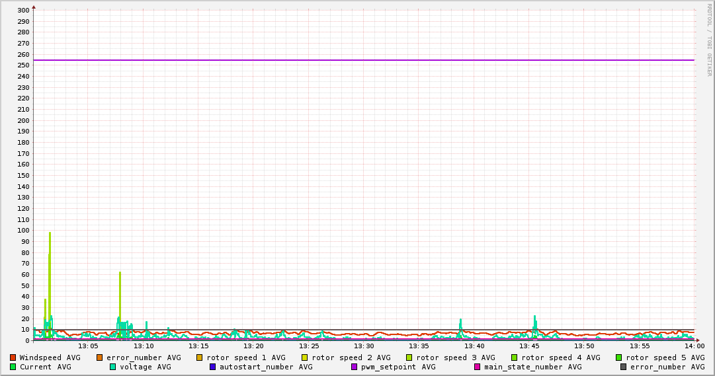
Task: Select the rotor speed 4 AVG label
Action: (561, 357)
